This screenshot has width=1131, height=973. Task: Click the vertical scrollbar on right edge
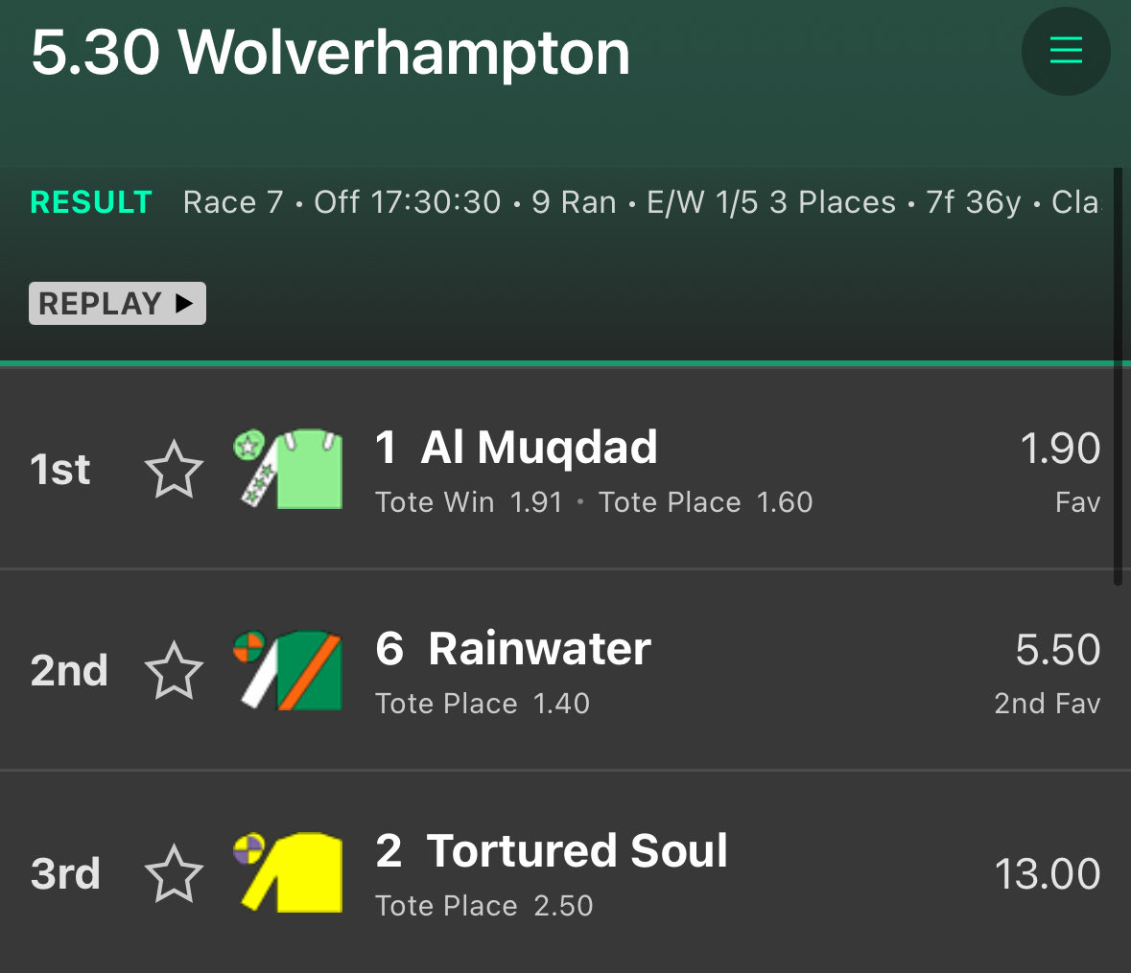1118,376
